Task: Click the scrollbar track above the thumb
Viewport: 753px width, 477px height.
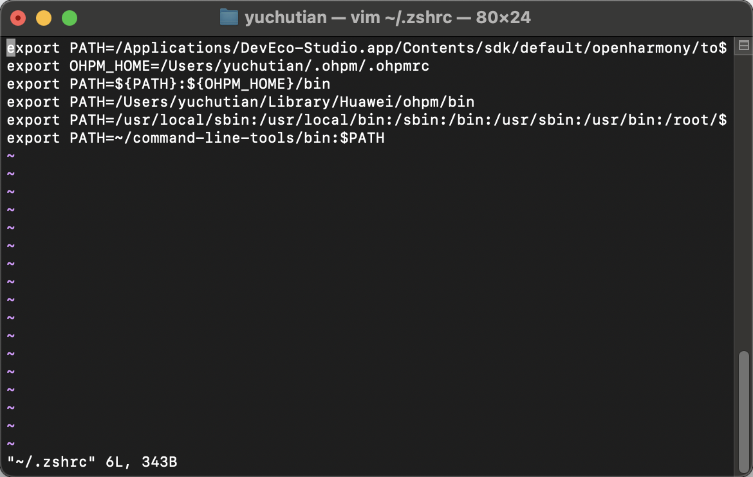Action: 743,202
